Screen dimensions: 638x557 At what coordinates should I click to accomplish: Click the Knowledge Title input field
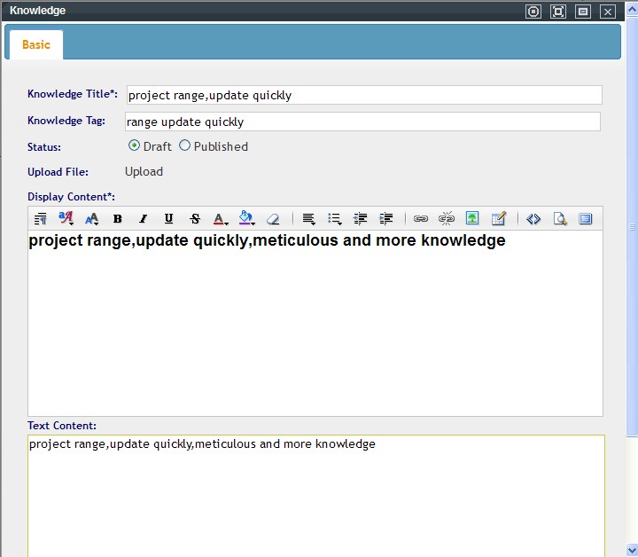(363, 95)
